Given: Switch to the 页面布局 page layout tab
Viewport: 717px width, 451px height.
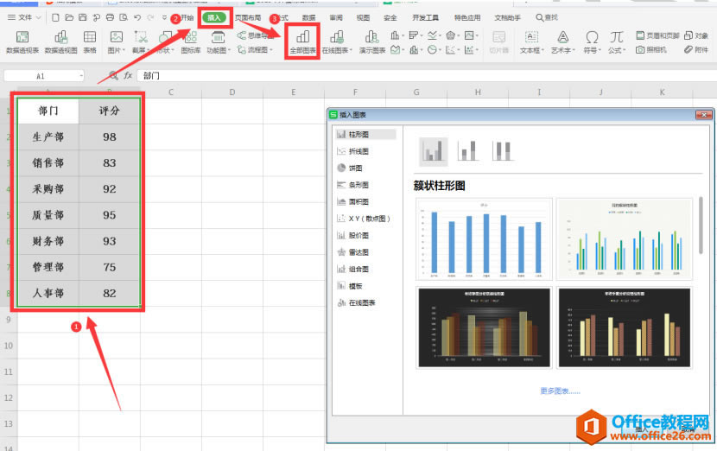Looking at the screenshot, I should [x=247, y=17].
